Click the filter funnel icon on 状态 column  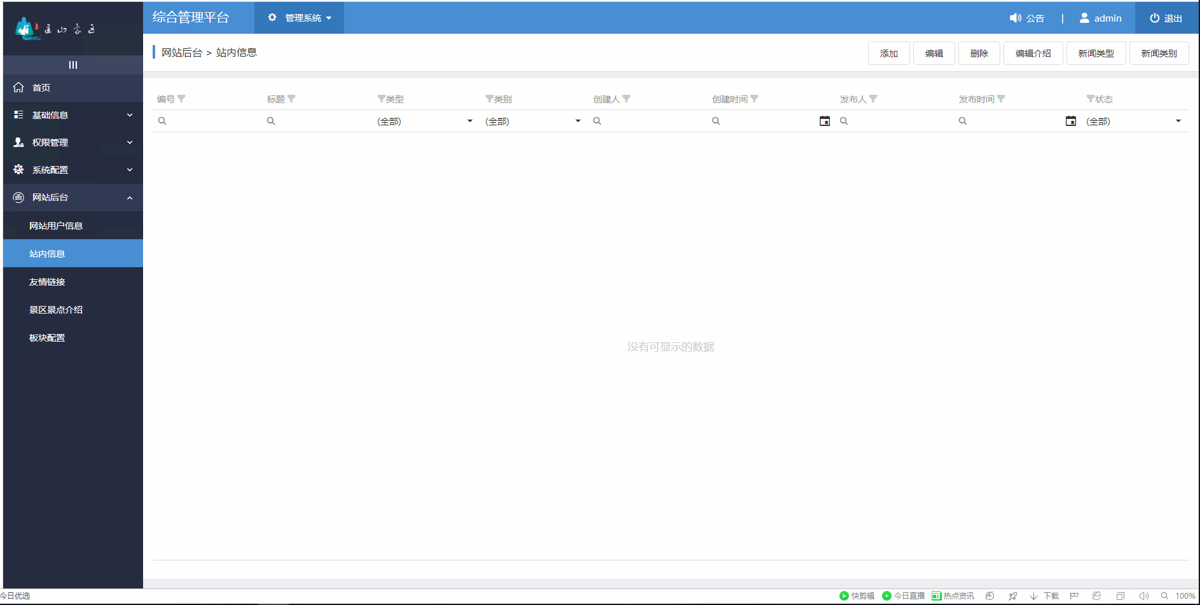1090,99
